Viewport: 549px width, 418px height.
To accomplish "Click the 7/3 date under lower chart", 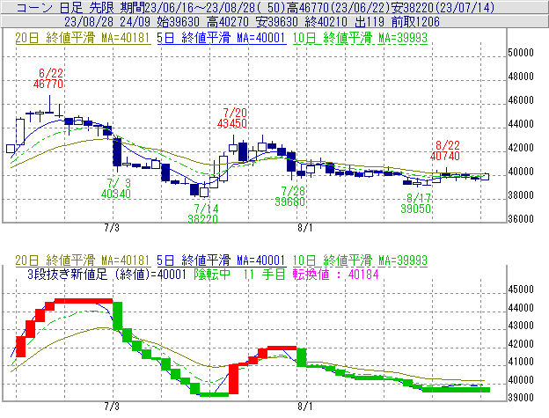I will 112,407.
